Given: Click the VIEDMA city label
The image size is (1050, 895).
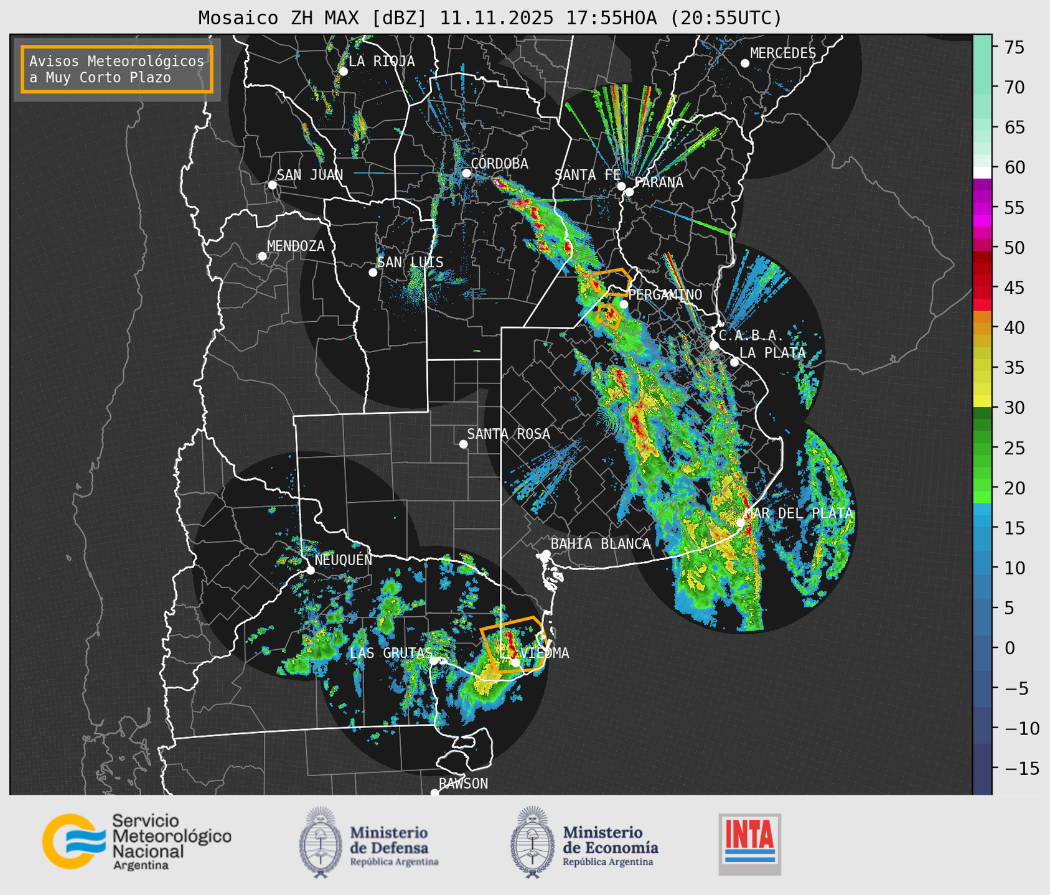Looking at the screenshot, I should [x=545, y=653].
